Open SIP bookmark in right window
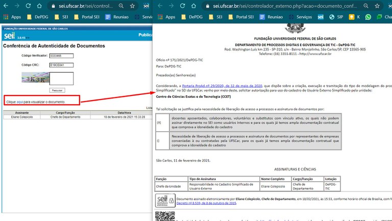This screenshot has width=392, height=221. click(336, 17)
